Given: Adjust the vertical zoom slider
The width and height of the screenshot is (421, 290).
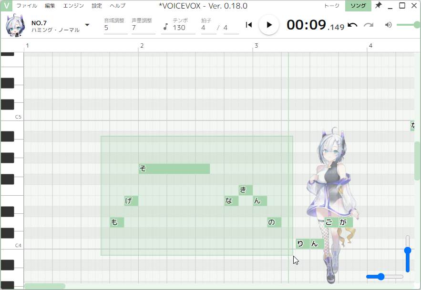Looking at the screenshot, I should tap(408, 253).
